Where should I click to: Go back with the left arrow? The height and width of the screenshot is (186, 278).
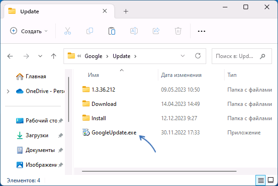click(x=10, y=56)
